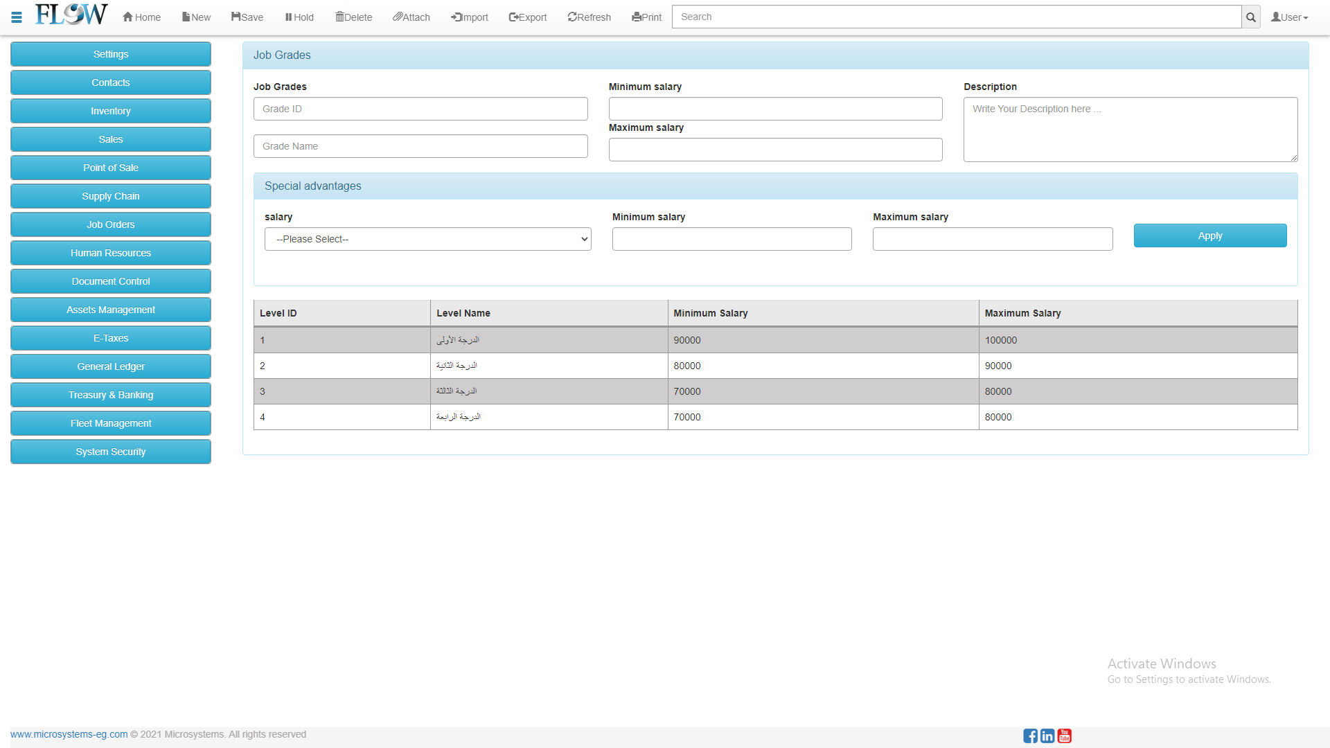Open www.microsystems-eg.com footer link
Viewport: 1330px width, 748px height.
(x=69, y=734)
